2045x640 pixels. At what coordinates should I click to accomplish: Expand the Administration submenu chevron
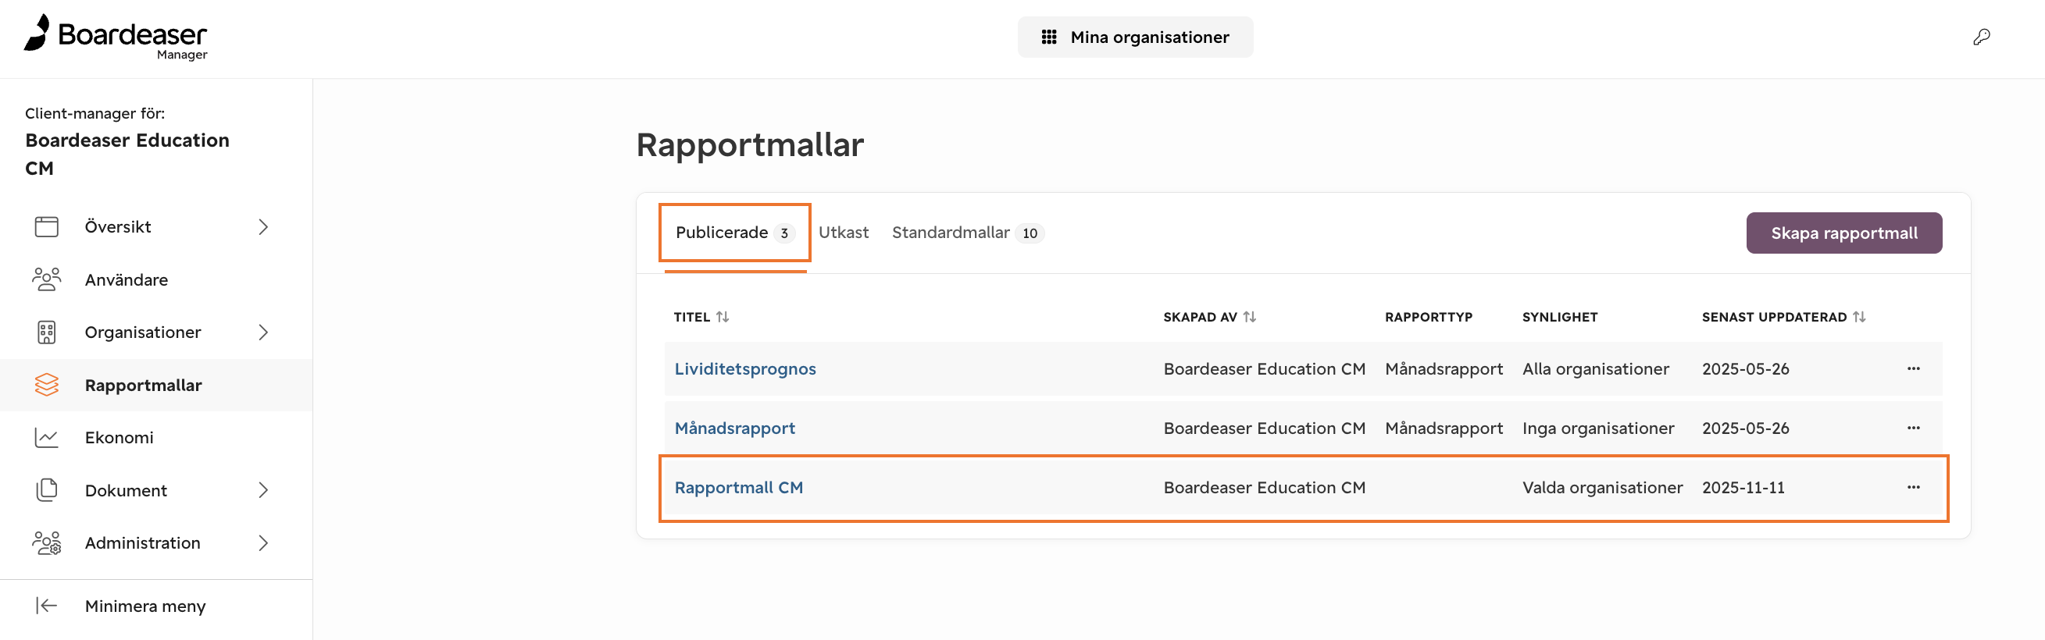[263, 542]
